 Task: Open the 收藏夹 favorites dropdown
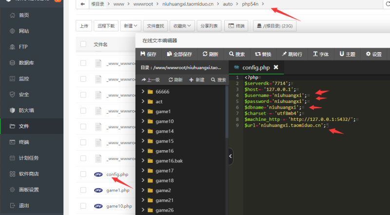(182, 26)
